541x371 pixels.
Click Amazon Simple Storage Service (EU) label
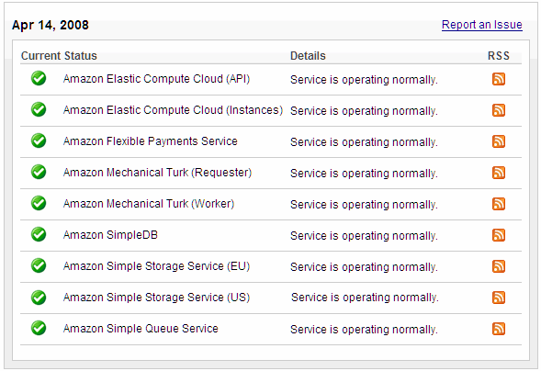(x=156, y=266)
